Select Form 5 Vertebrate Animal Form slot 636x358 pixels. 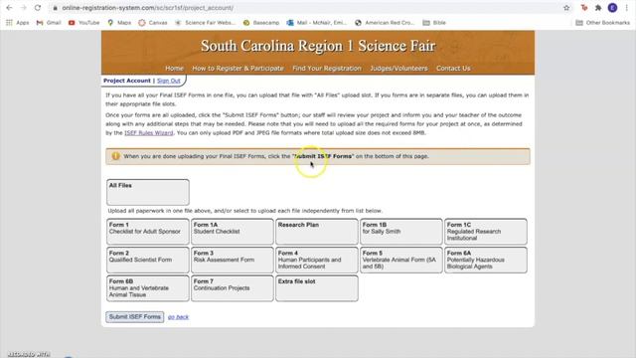401,260
